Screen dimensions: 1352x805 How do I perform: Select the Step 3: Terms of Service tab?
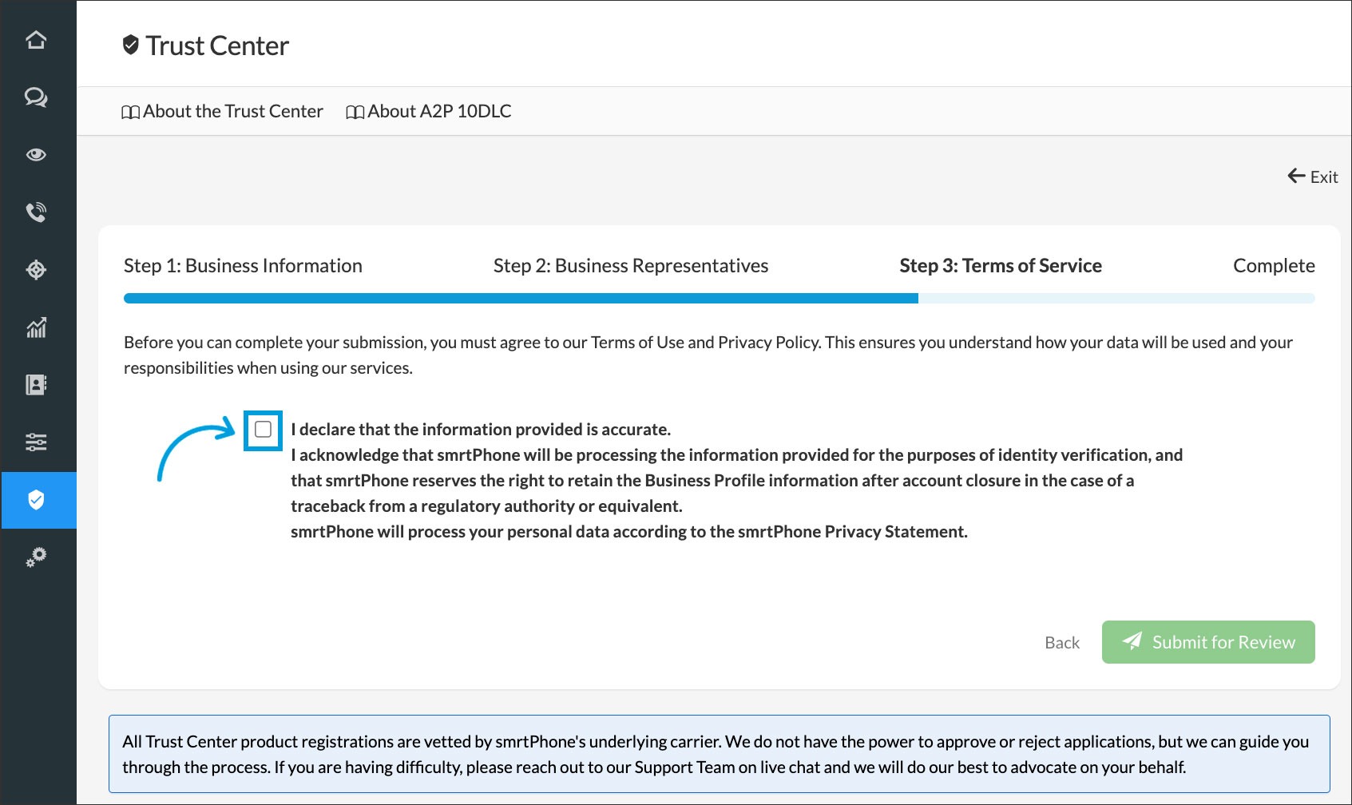coord(1000,266)
